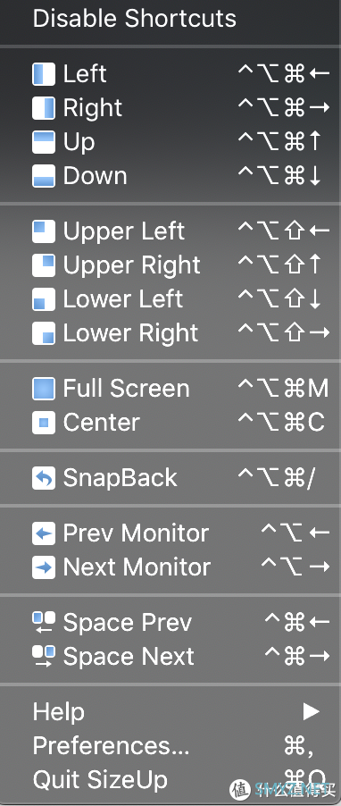Image resolution: width=341 pixels, height=806 pixels.
Task: Click the Lower Right quadrant icon
Action: coord(44,333)
